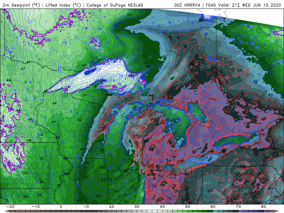
Task: Click the "2m Dewpoint (°F)" title text
Action: (x=21, y=5)
